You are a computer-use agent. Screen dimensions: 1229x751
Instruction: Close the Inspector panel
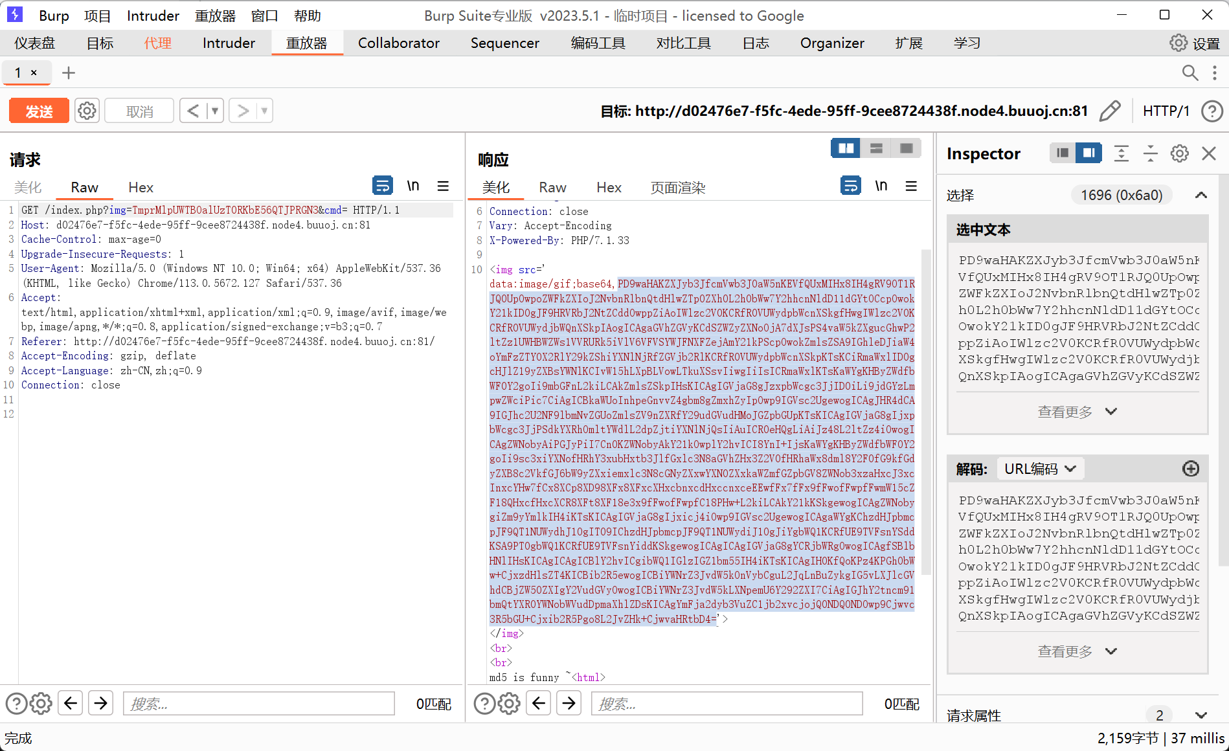(x=1209, y=153)
